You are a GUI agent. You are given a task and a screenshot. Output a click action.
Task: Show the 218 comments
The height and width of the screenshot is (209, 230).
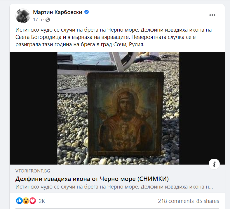pos(176,201)
